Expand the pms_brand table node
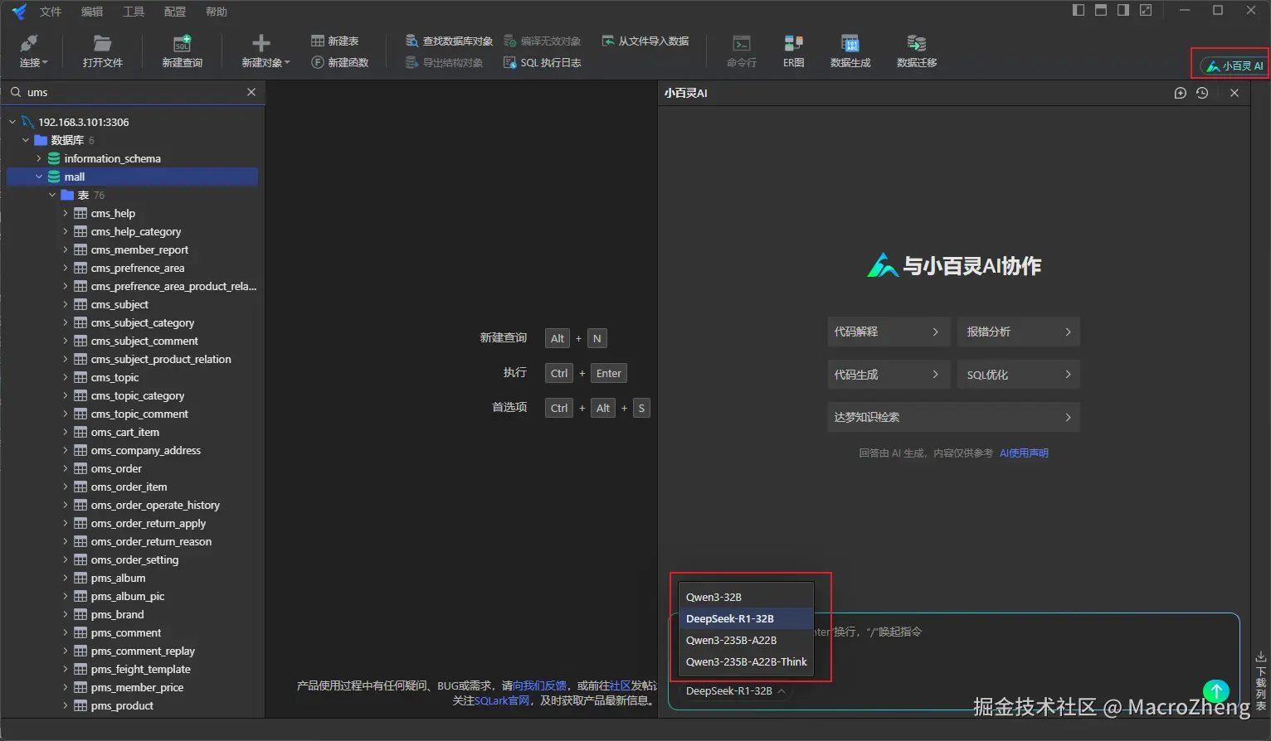The width and height of the screenshot is (1271, 741). point(66,614)
